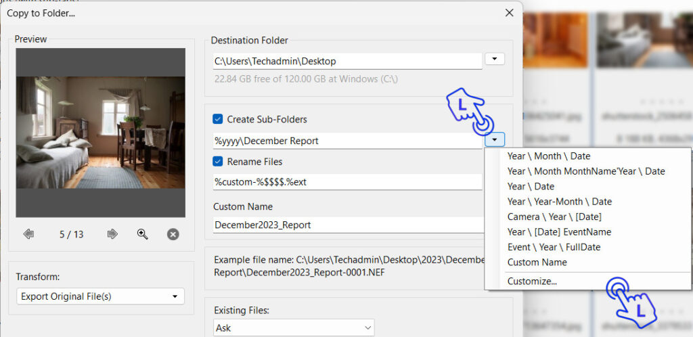Screen dimensions: 693x337
Task: Expand the Existing Files Ask dropdown
Action: pos(293,328)
